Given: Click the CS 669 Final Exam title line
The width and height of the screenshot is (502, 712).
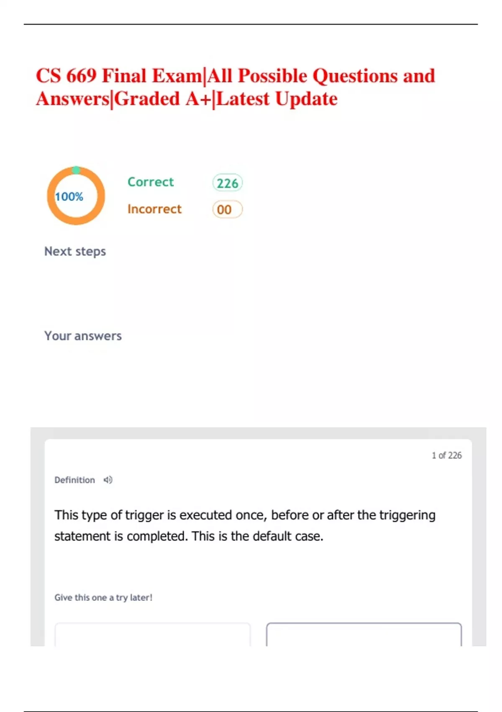Looking at the screenshot, I should pos(235,76).
